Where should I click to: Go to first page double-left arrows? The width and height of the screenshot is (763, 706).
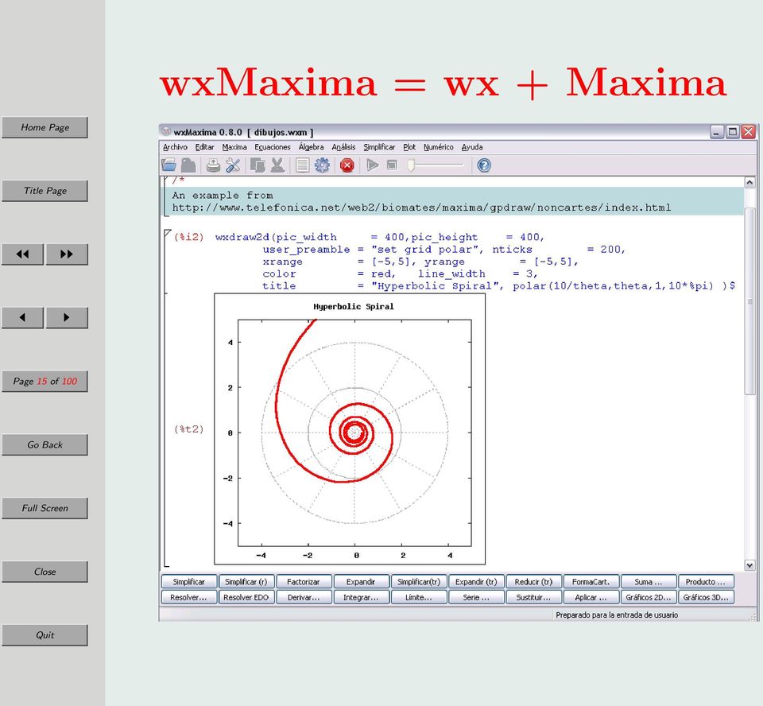(x=22, y=254)
